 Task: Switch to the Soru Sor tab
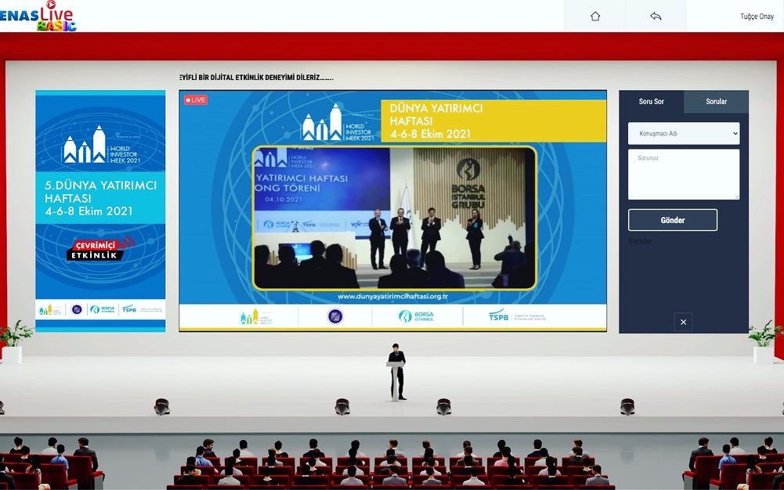[651, 102]
